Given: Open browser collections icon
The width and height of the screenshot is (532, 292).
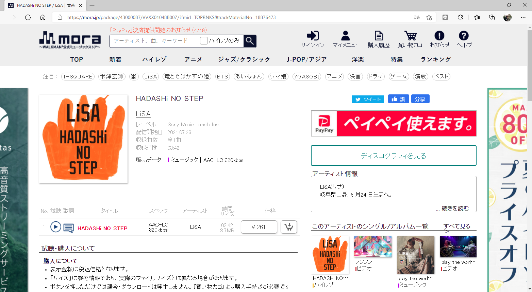Looking at the screenshot, I should point(492,17).
